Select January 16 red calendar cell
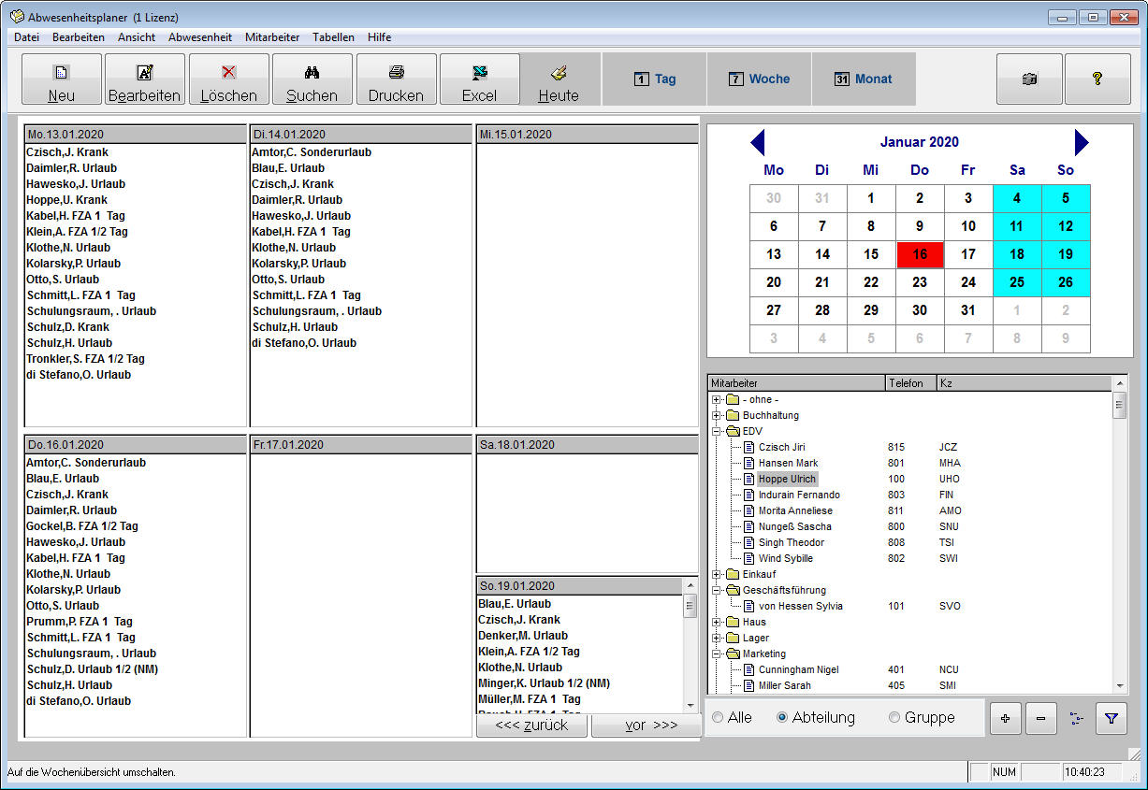 pos(920,253)
